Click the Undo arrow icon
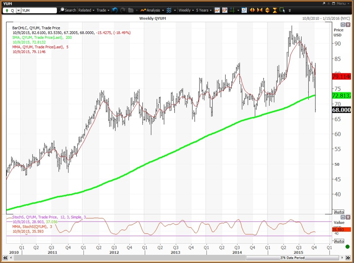Image resolution: width=354 pixels, height=263 pixels. pyautogui.click(x=115, y=10)
